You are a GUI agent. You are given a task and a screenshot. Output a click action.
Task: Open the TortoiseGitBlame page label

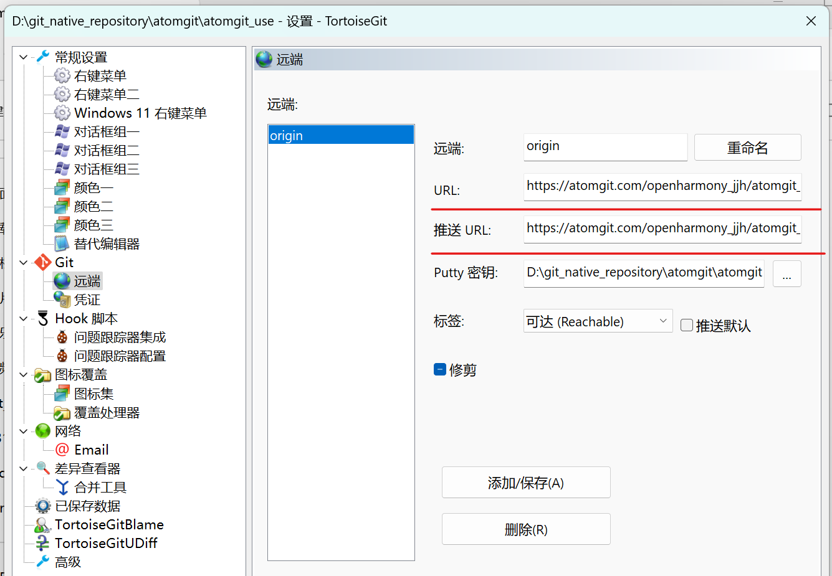[x=109, y=524]
